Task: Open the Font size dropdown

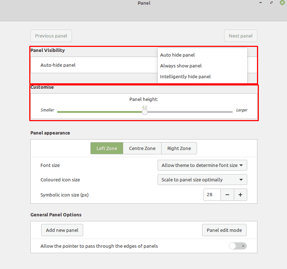Action: tap(202, 165)
